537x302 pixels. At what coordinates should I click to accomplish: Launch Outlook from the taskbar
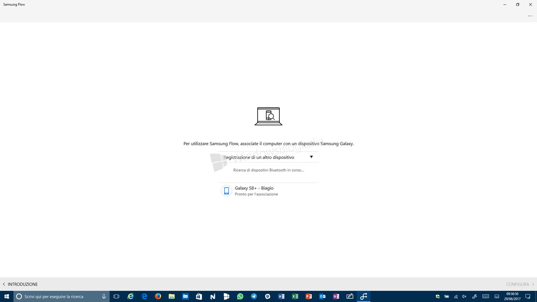[322, 296]
